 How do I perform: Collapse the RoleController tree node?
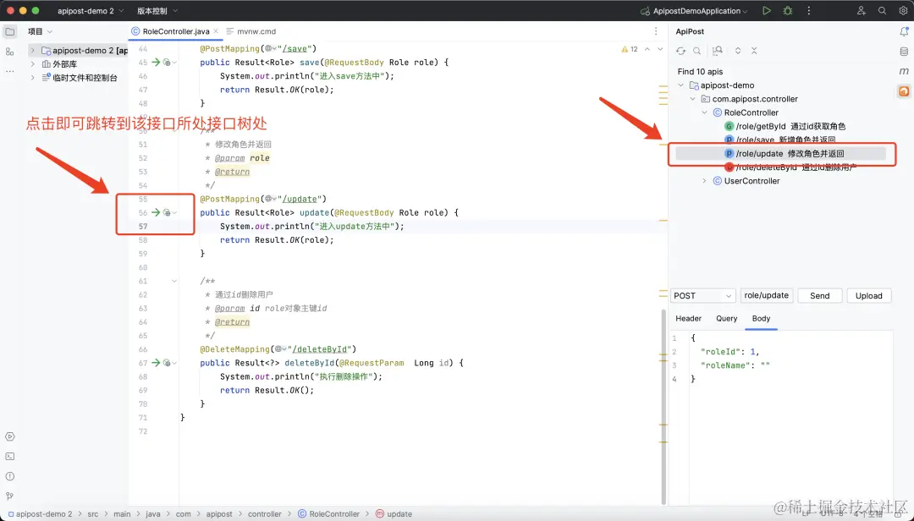[x=705, y=112]
